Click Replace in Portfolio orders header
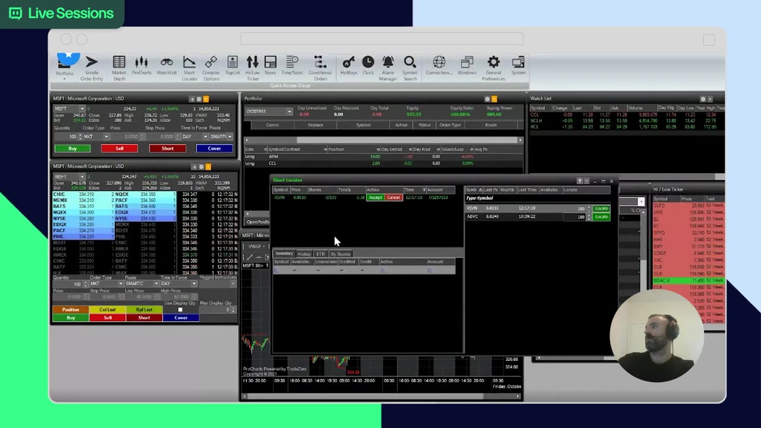The width and height of the screenshot is (761, 428). [316, 125]
